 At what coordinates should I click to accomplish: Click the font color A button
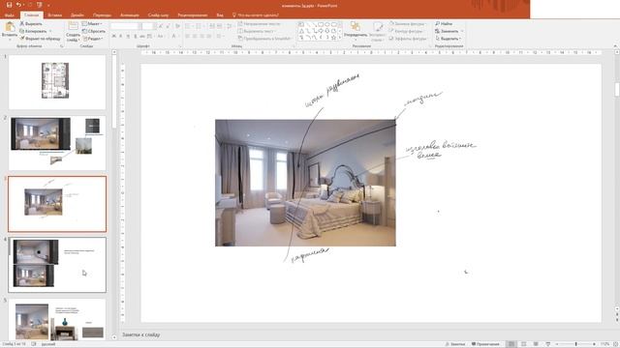[x=173, y=36]
